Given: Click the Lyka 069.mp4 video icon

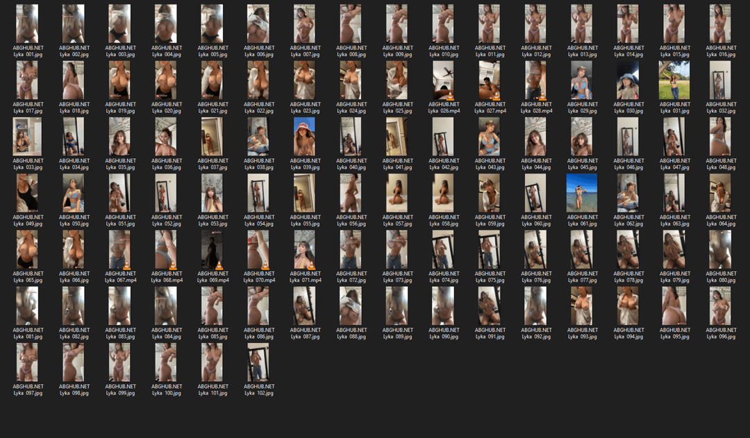Looking at the screenshot, I should pos(212,250).
